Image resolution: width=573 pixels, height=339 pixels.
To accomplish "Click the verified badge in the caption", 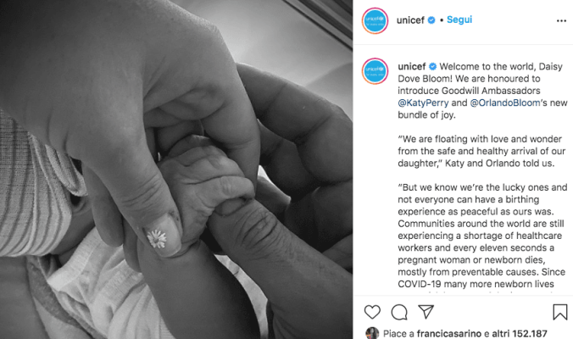I will 432,66.
